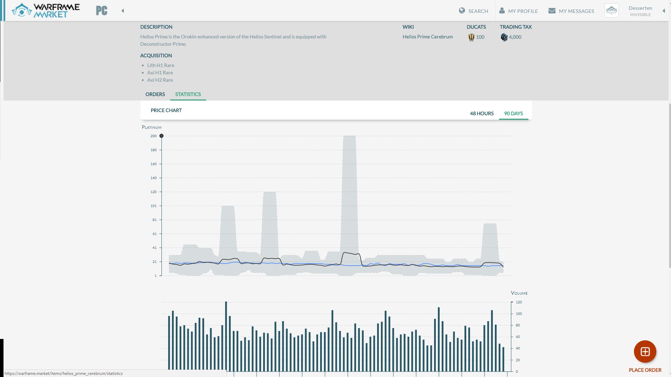The image size is (671, 377).
Task: Click the Lith H1 Rare relic
Action: pos(160,65)
